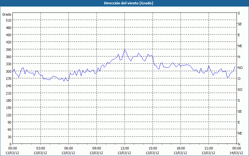Pick the 420 value on the left axis
Viewport: 249px width, 156px height.
pyautogui.click(x=9, y=42)
